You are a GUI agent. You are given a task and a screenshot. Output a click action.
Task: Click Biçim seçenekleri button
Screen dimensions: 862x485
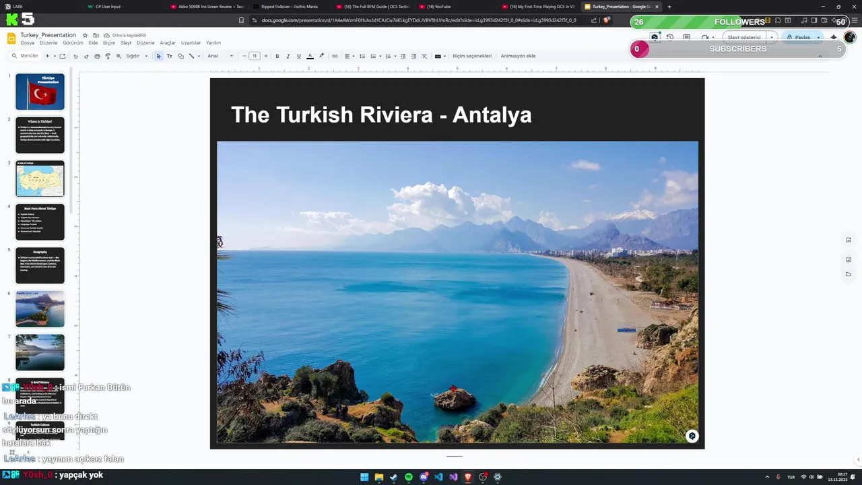[472, 56]
